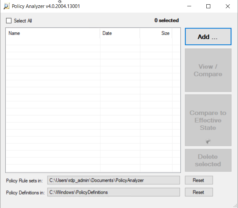Image resolution: width=238 pixels, height=208 pixels.
Task: Click the Policy Rule sets path field
Action: [113, 180]
